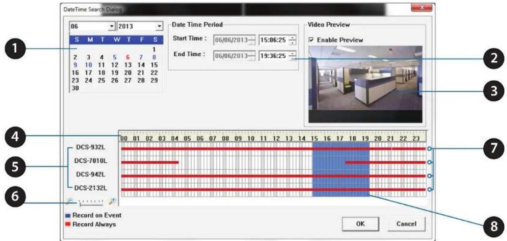The width and height of the screenshot is (507, 241).
Task: Click hour 23 on the timeline ruler
Action: pyautogui.click(x=416, y=139)
